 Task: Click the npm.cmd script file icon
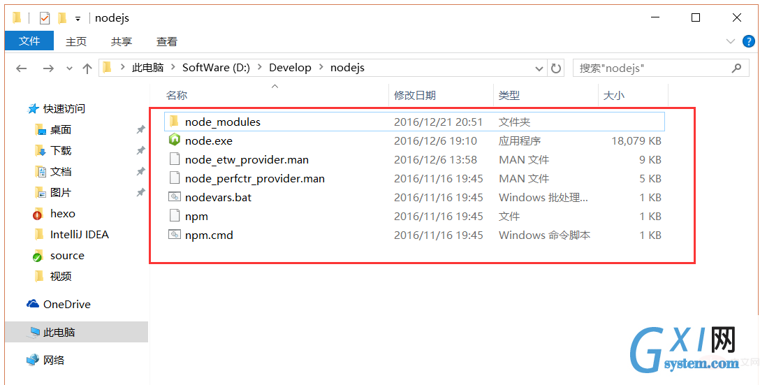point(175,235)
